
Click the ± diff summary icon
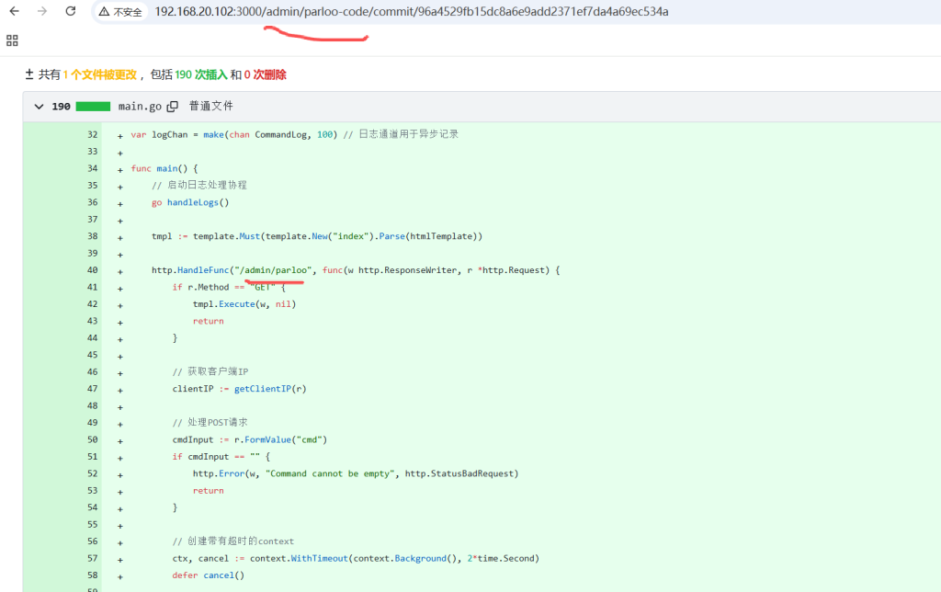pos(29,74)
